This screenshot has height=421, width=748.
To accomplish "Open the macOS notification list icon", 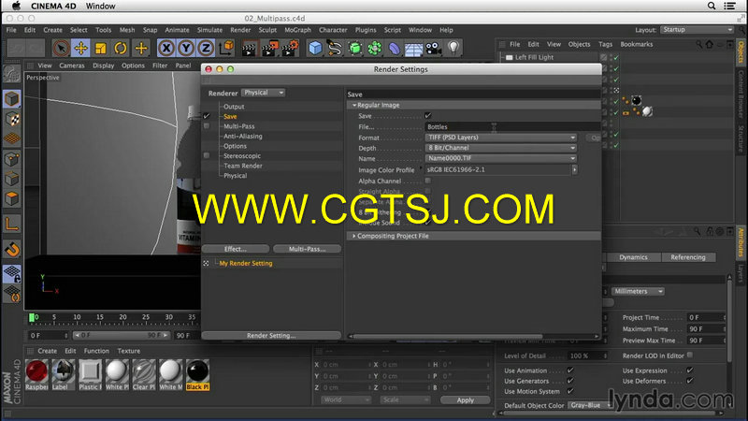I will [x=729, y=6].
